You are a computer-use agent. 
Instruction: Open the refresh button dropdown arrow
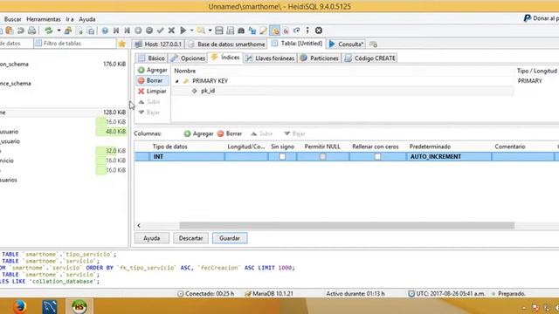(x=59, y=31)
